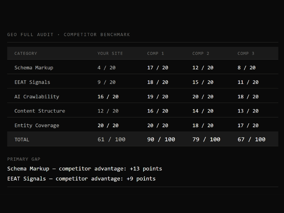Click the '15 / 20' EEAT Signals Comp 2 score
Image resolution: width=284 pixels, height=213 pixels.
(x=203, y=82)
